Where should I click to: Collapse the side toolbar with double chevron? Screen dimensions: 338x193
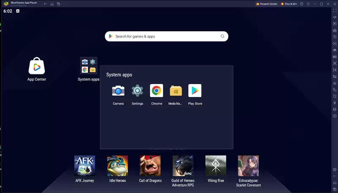click(335, 4)
